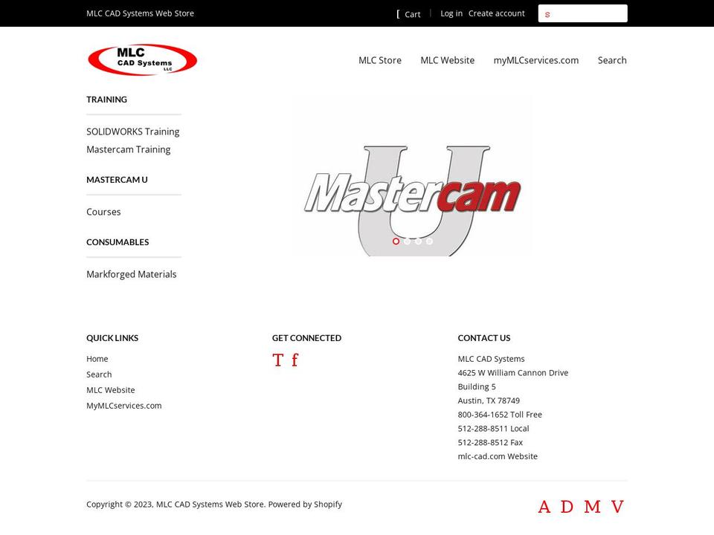The height and width of the screenshot is (535, 714).
Task: Click Home in Quick Links
Action: (97, 359)
